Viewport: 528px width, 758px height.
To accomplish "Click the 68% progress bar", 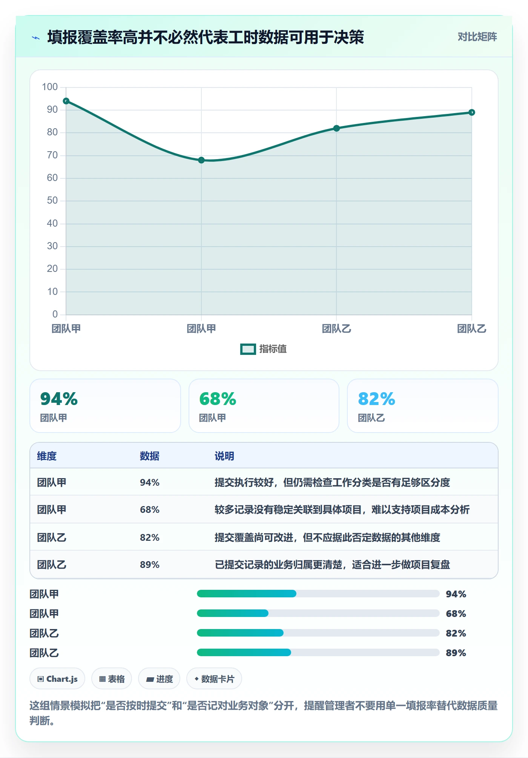I will (318, 614).
